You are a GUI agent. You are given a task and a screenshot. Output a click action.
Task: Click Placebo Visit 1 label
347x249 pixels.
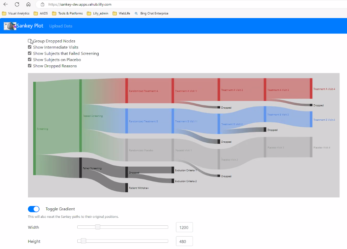(184, 150)
